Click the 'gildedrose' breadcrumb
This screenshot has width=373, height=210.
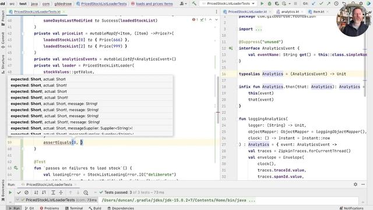coord(63,4)
